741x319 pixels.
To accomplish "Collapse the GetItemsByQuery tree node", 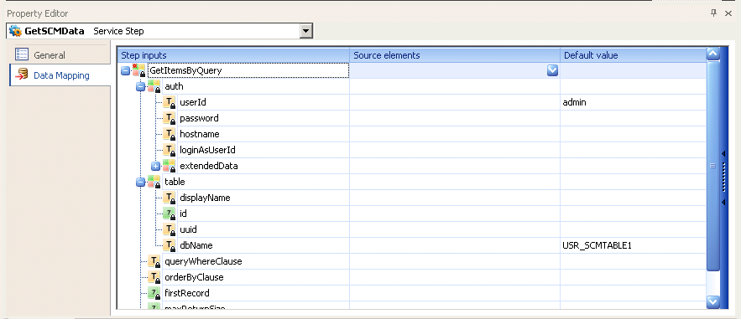I will (x=125, y=70).
